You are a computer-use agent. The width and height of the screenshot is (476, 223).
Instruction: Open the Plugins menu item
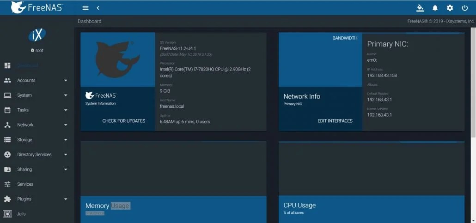click(37, 199)
